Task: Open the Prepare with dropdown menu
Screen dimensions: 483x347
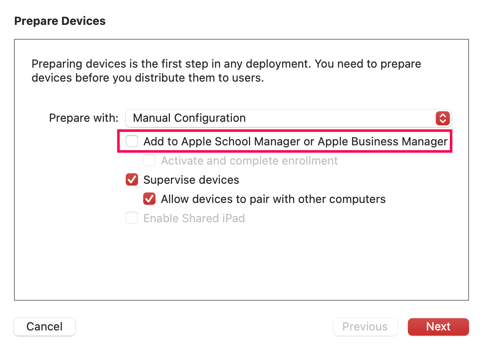Action: [288, 118]
